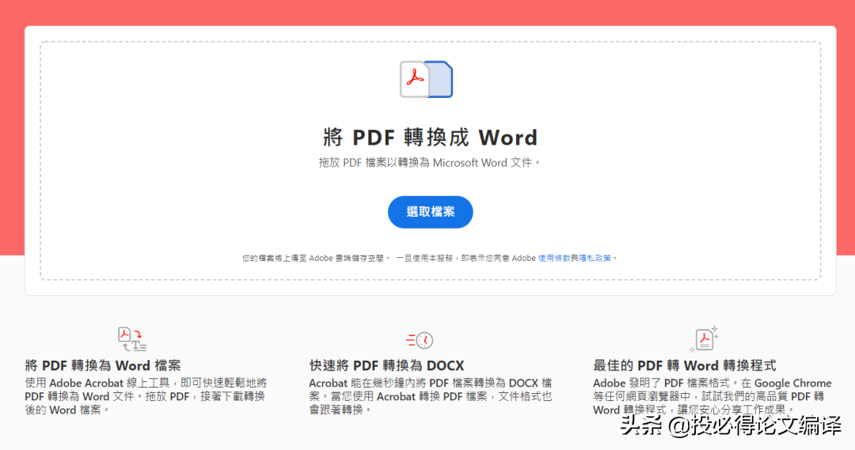855x450 pixels.
Task: Click heading 最佳的 PDF 轉 Word 轉換程式
Action: point(684,365)
